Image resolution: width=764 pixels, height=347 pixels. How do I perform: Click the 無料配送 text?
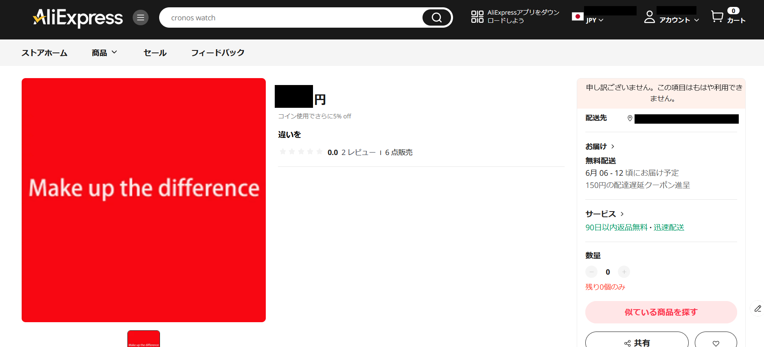click(600, 161)
